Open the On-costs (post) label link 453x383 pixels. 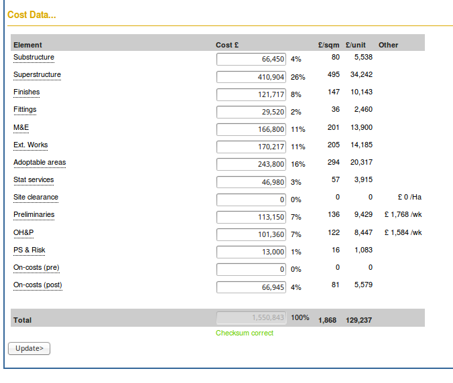38,285
